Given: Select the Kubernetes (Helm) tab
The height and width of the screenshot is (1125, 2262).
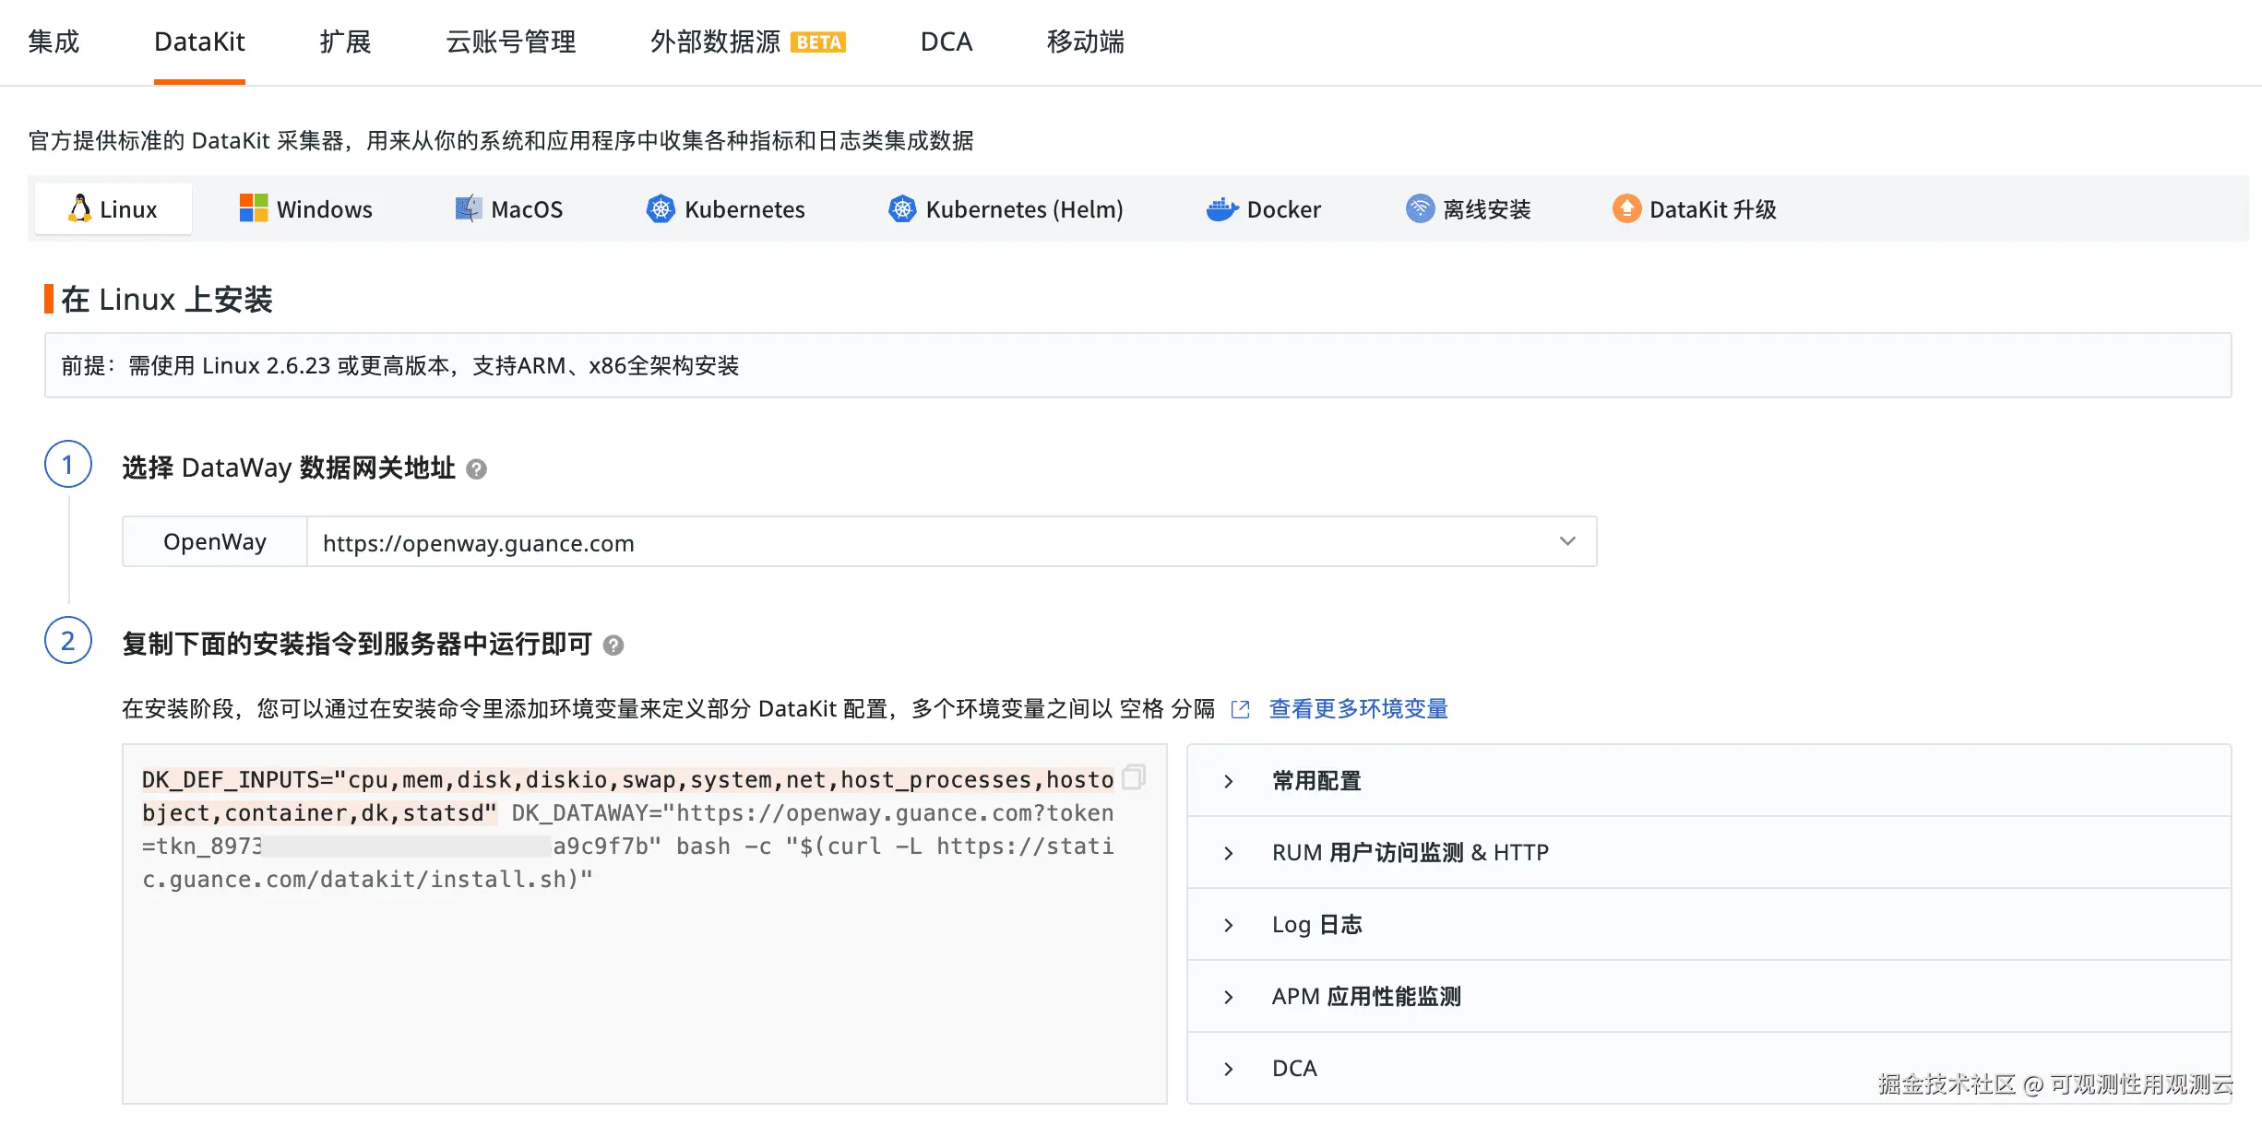Looking at the screenshot, I should coord(1006,209).
